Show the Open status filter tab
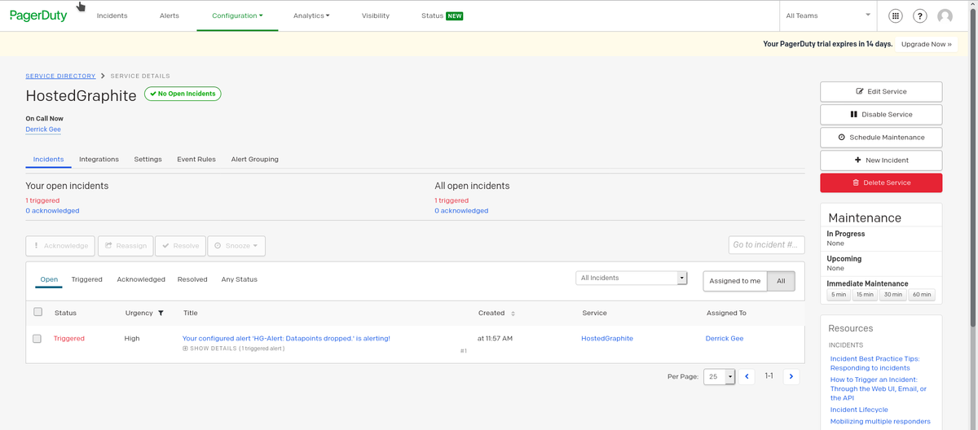Screen dimensions: 978x430 click(49, 279)
